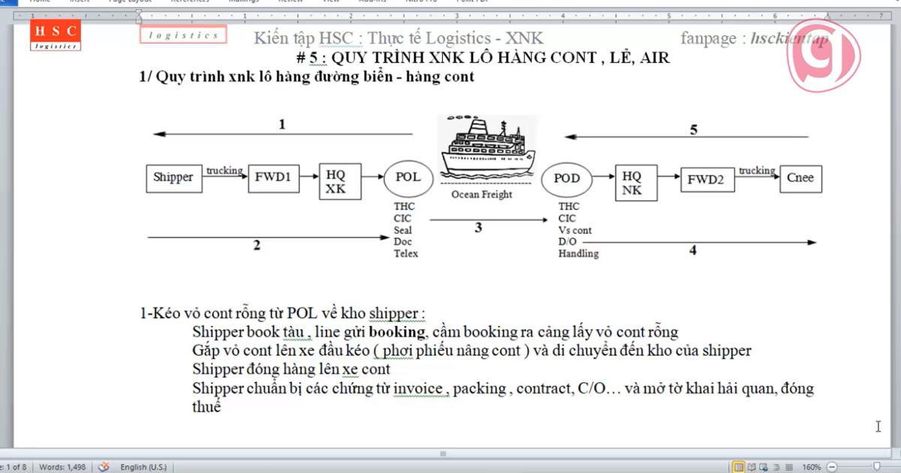Click the zoom out minus button
Image resolution: width=901 pixels, height=473 pixels.
coord(831,467)
